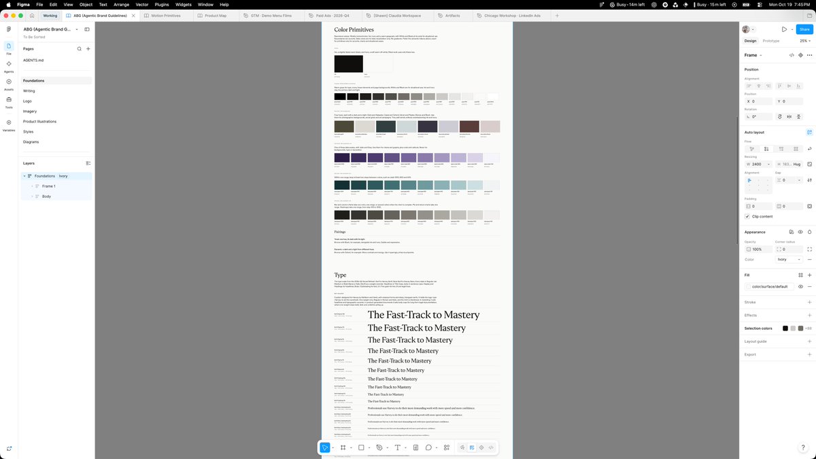Toggle Dev Mode in bottom toolbar
The image size is (816, 459).
click(x=491, y=447)
